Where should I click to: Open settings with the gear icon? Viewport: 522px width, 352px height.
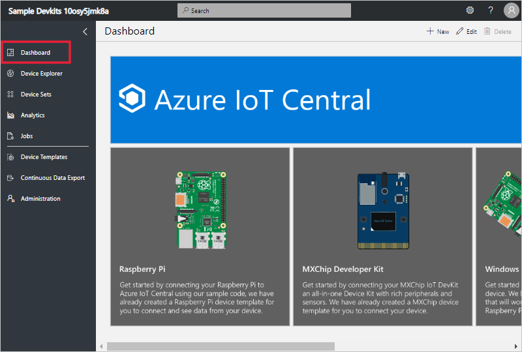470,10
